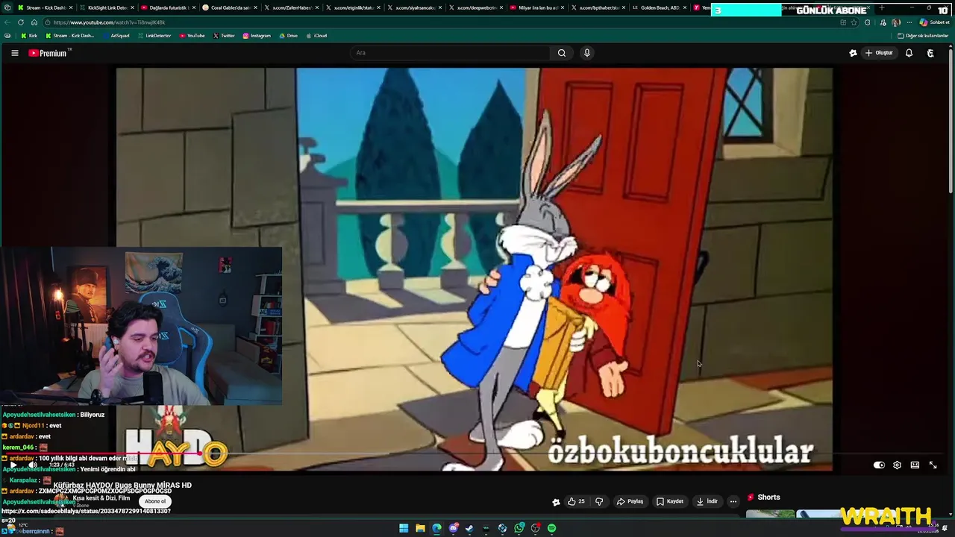955x537 pixels.
Task: Open the Drive bookmark
Action: tap(288, 36)
